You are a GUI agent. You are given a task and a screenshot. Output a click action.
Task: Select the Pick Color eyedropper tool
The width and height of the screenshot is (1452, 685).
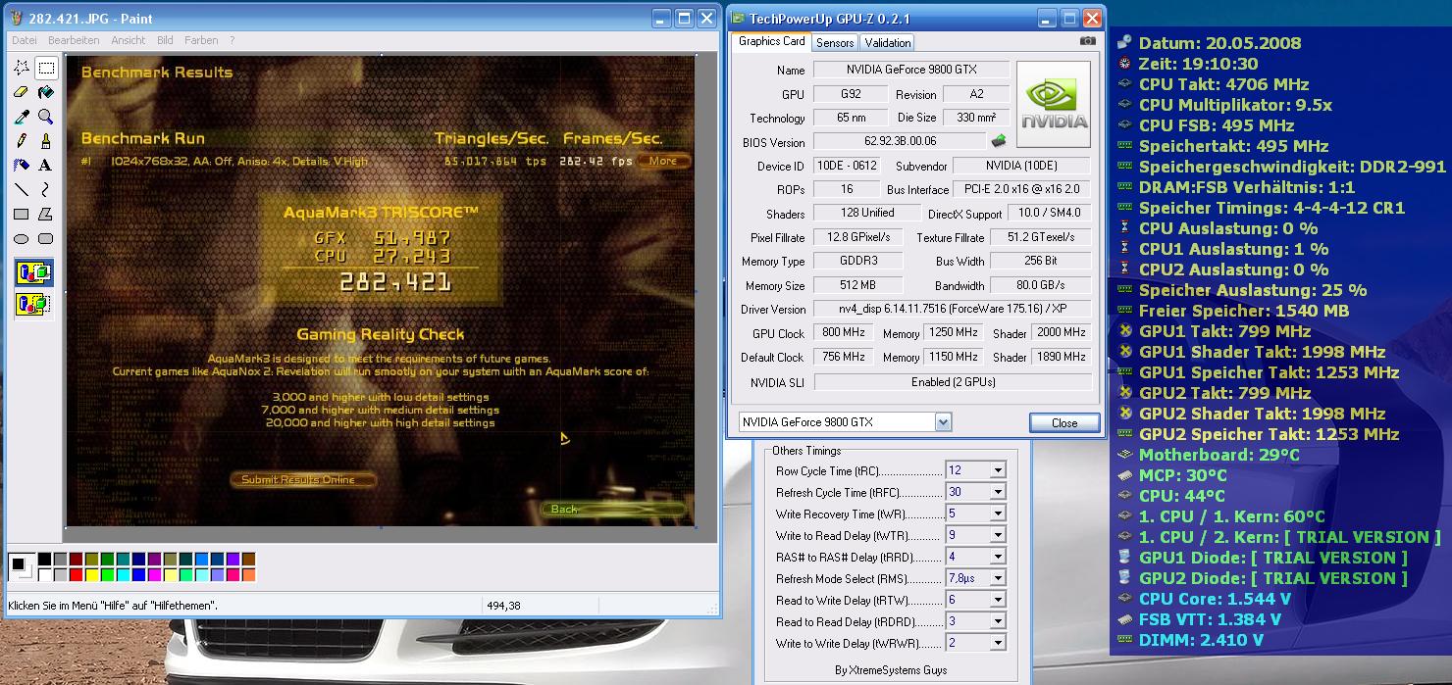(x=22, y=117)
